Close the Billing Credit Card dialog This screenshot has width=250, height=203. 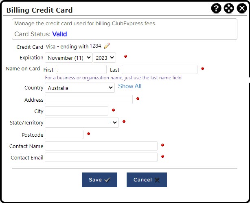pyautogui.click(x=241, y=9)
